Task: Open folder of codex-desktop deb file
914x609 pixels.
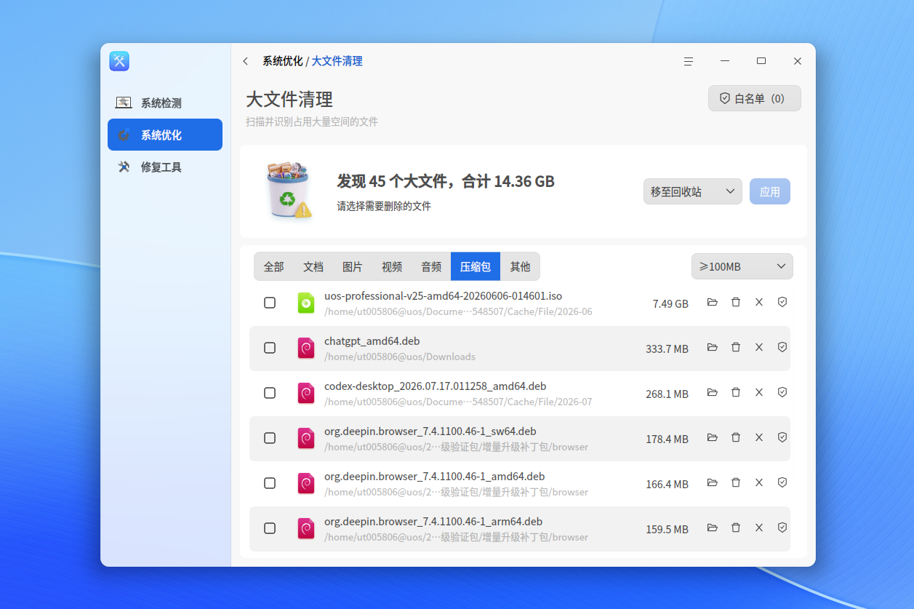Action: coord(713,392)
